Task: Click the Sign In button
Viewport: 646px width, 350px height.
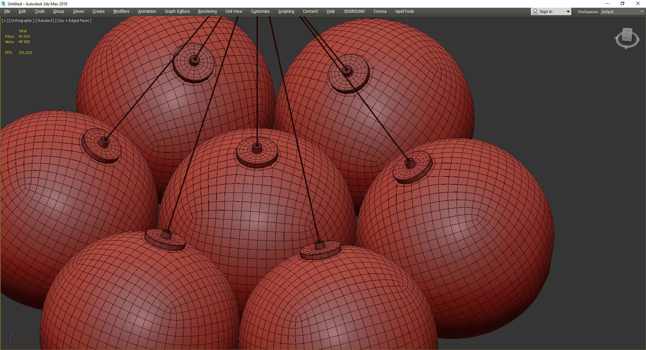Action: point(546,11)
